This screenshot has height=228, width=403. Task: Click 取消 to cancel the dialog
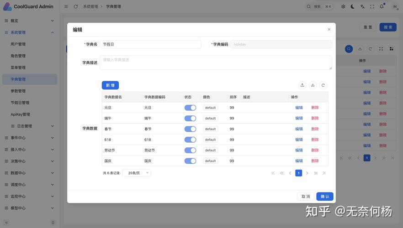point(306,197)
